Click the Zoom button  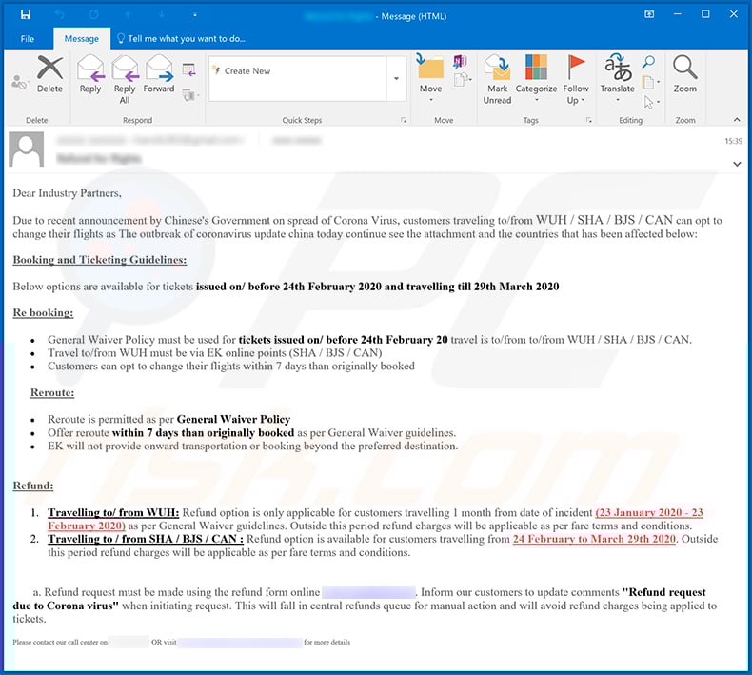click(684, 74)
